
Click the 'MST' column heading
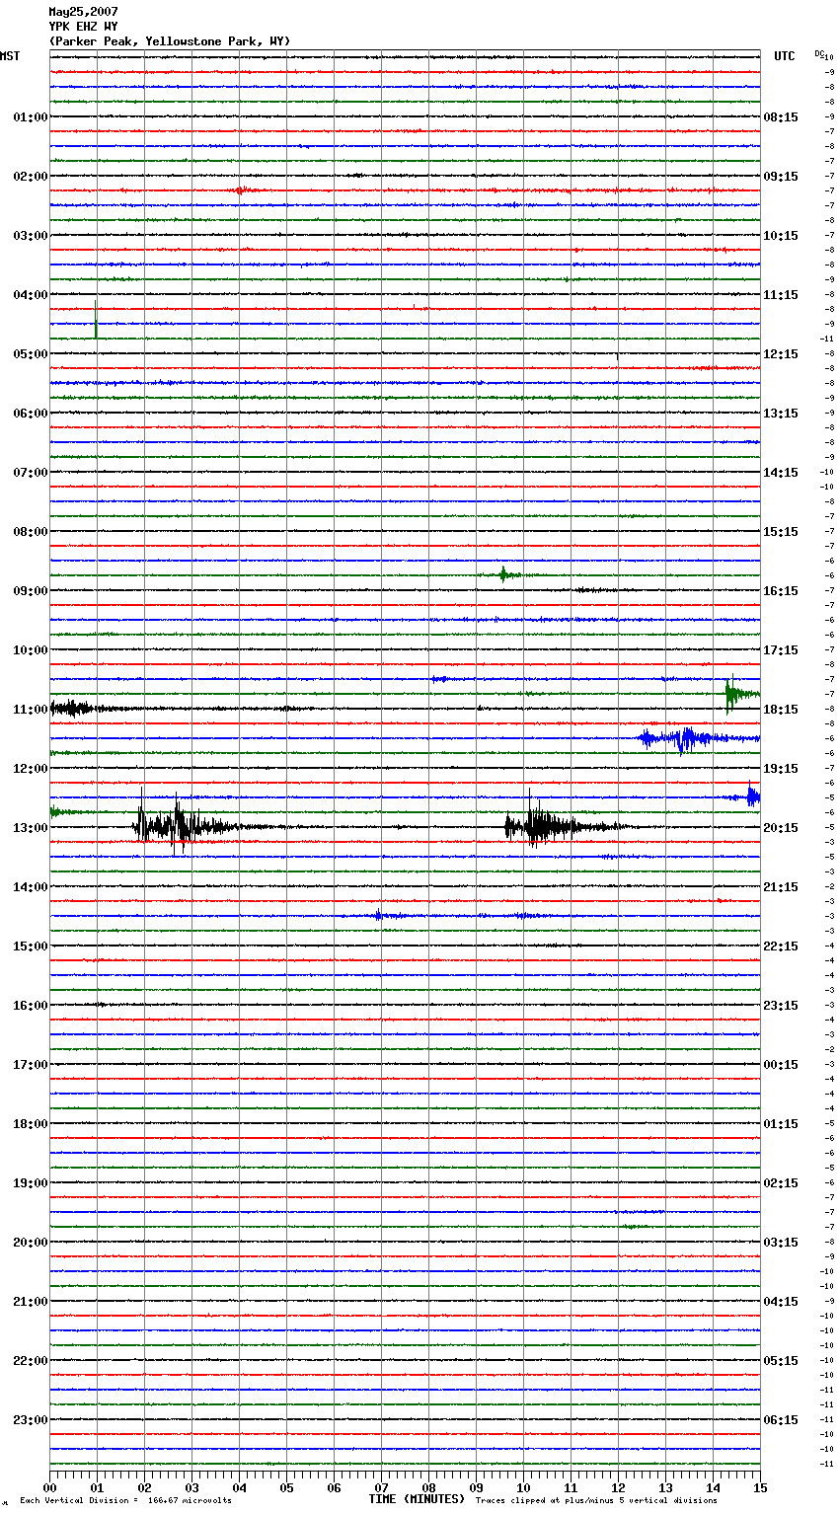tap(10, 56)
